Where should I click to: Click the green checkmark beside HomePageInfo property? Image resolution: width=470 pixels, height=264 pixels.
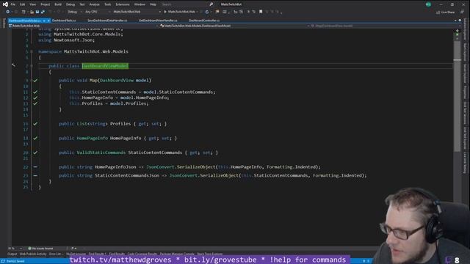coord(35,138)
